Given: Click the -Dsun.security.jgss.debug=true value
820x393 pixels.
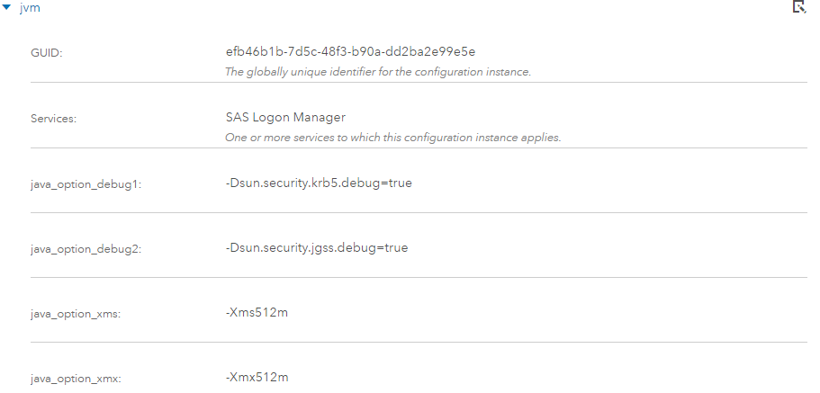Looking at the screenshot, I should 317,247.
